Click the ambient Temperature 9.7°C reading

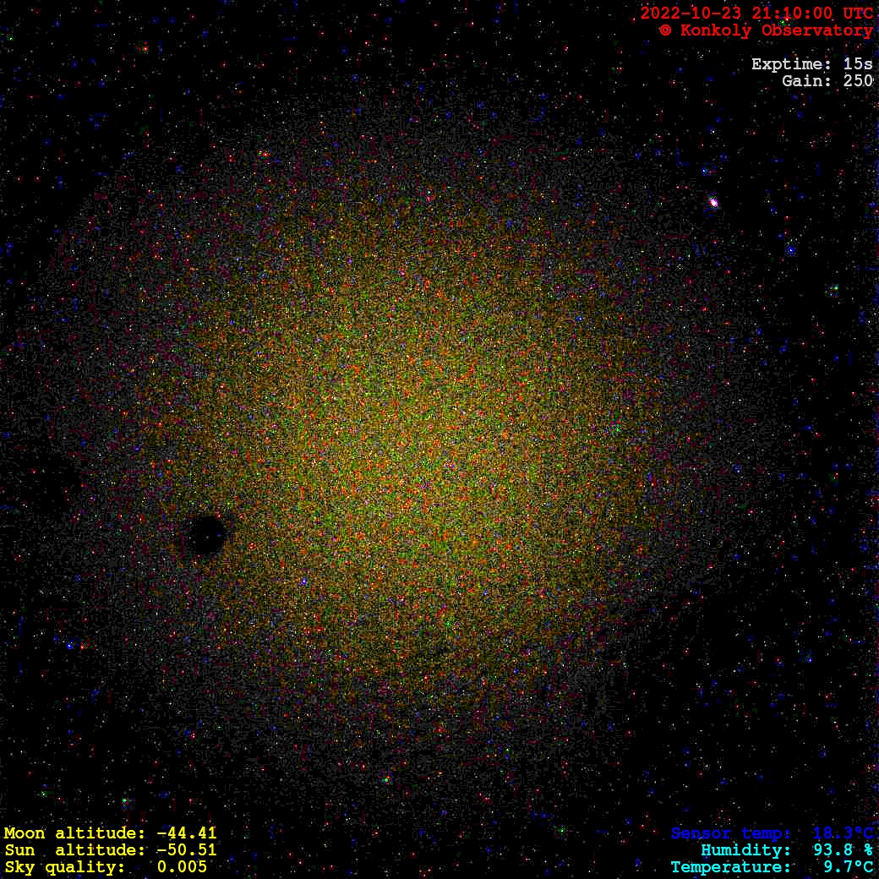click(771, 867)
